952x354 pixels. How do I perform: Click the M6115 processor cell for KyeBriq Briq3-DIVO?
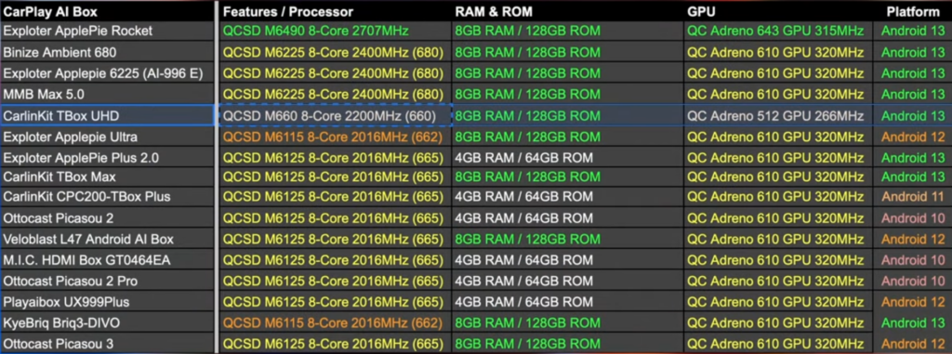pyautogui.click(x=335, y=322)
